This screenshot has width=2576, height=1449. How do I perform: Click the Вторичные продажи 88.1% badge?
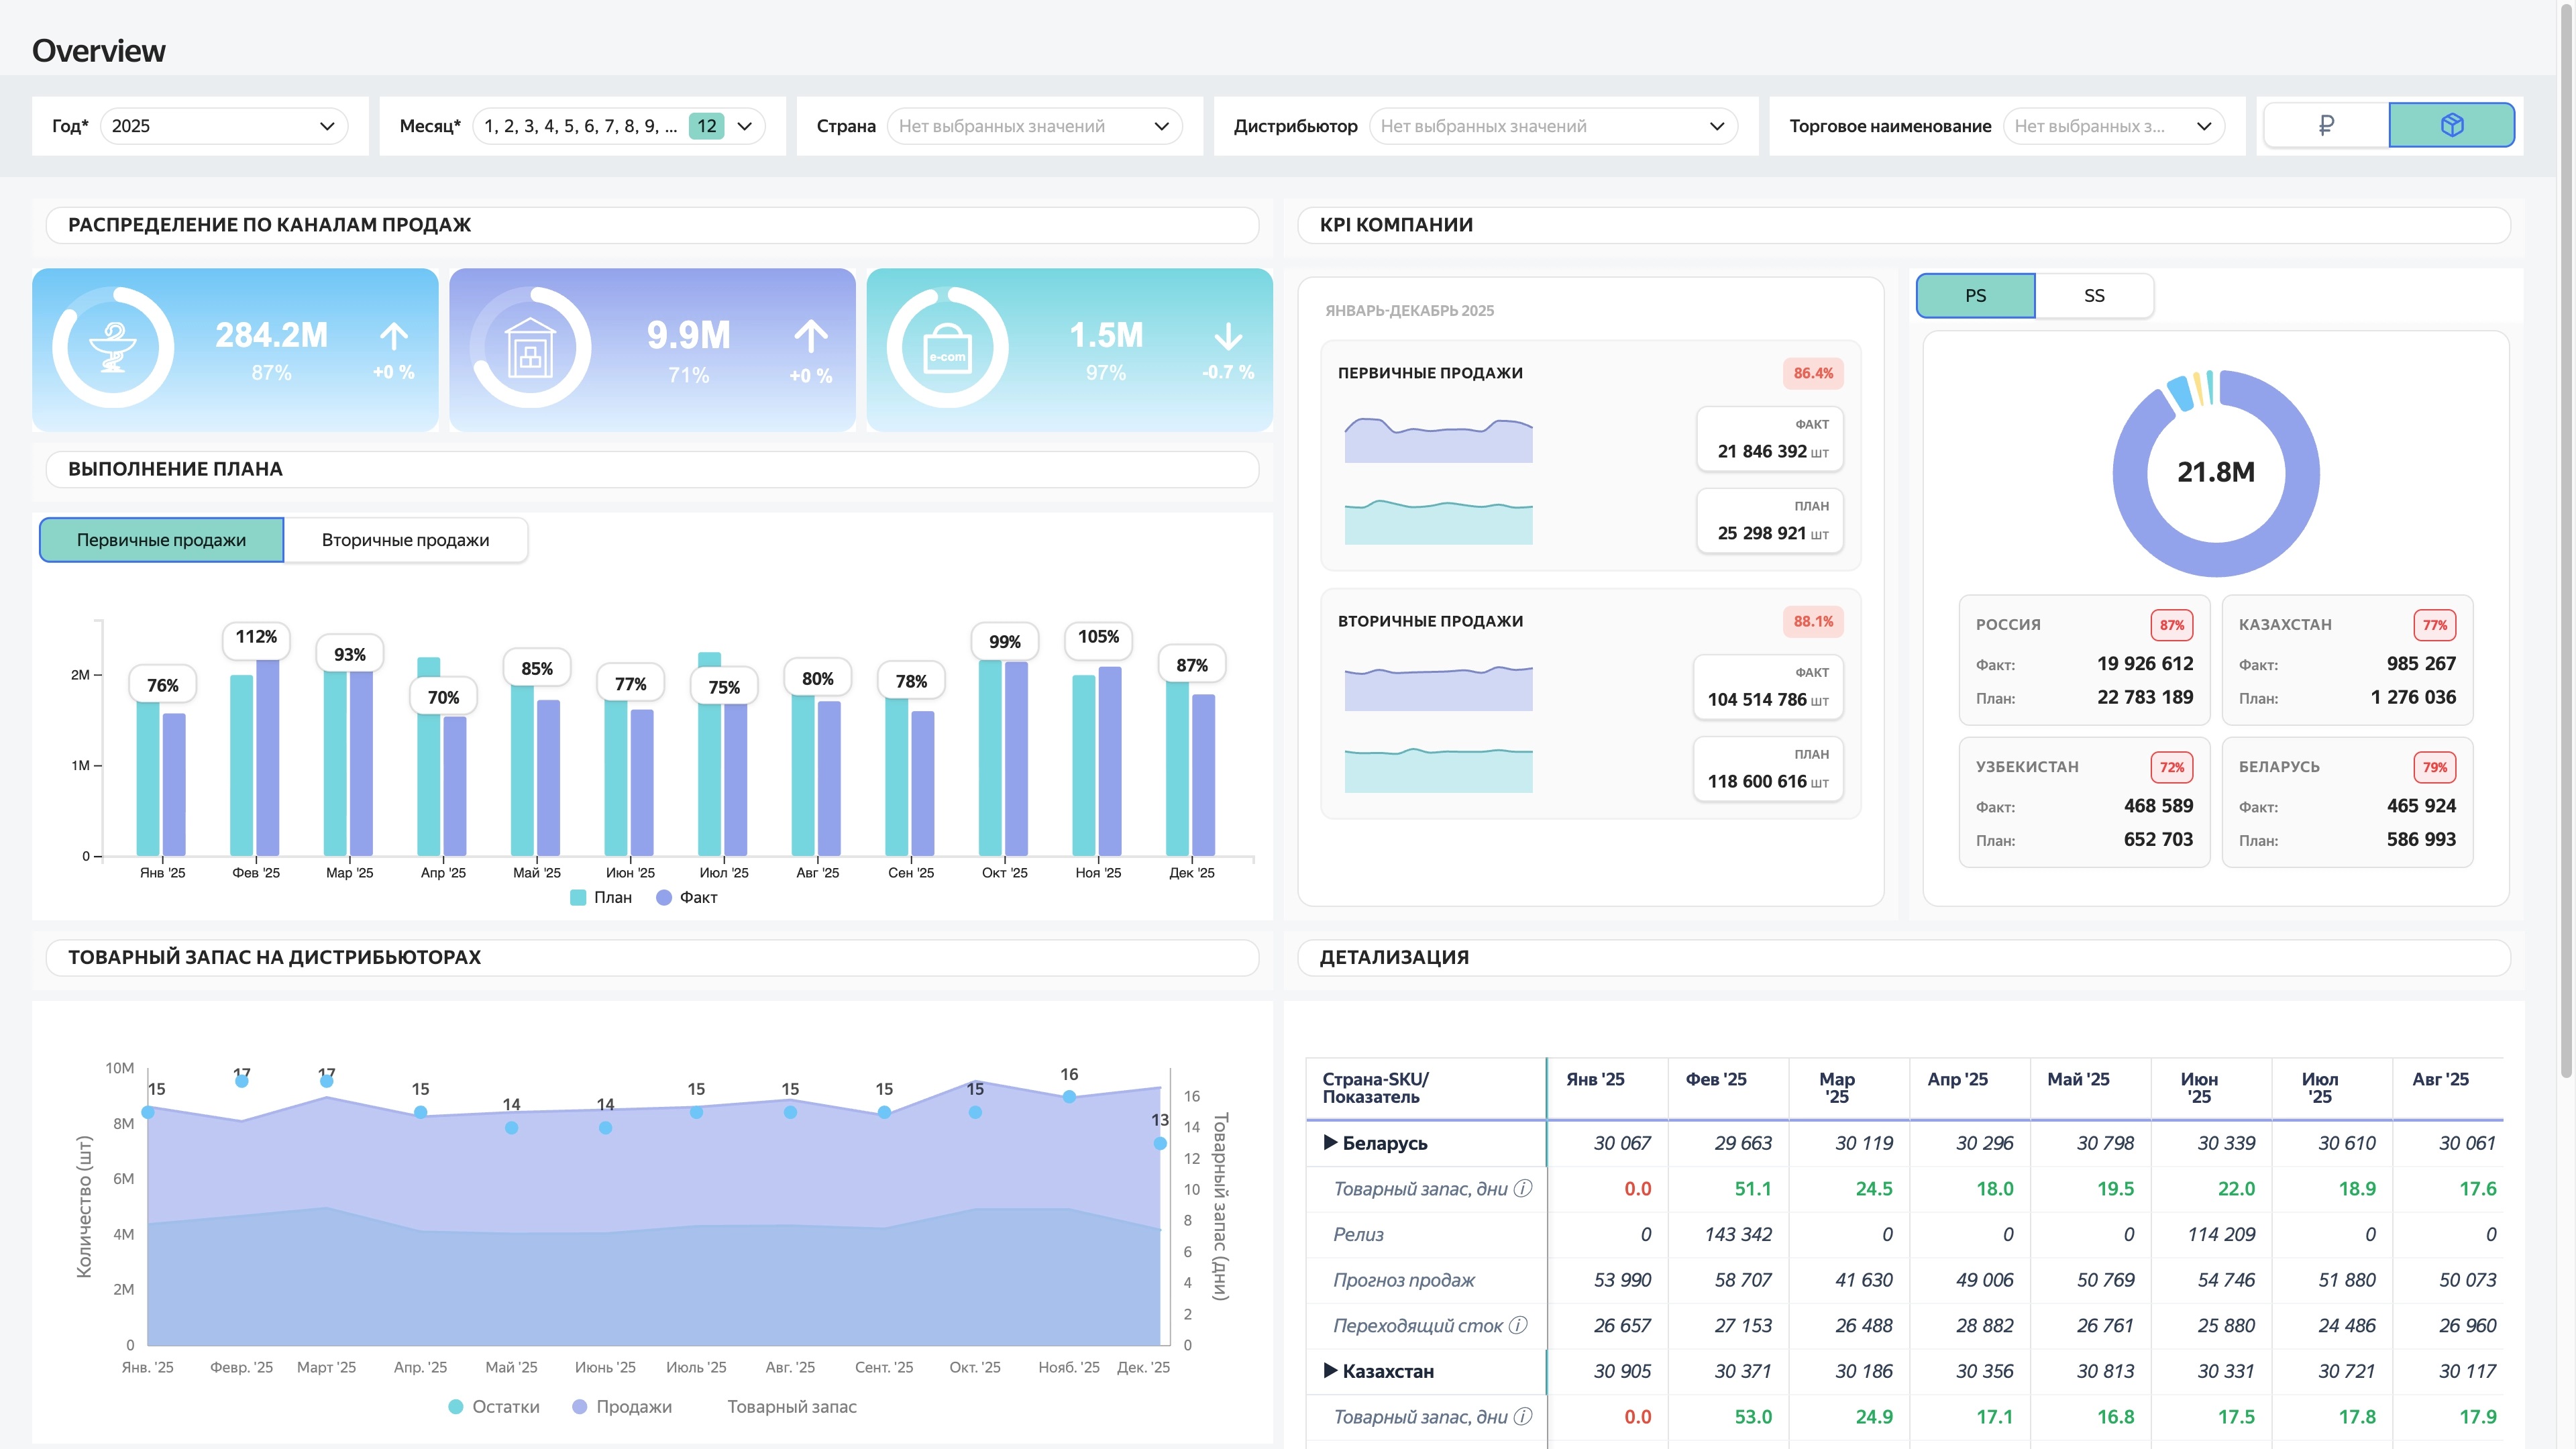(x=1812, y=621)
